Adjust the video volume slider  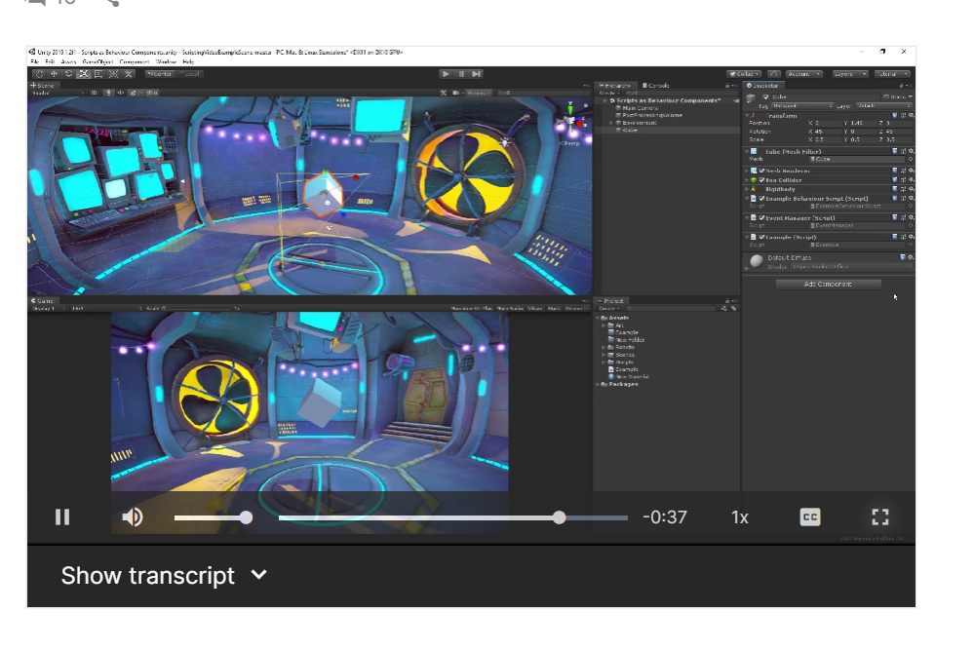(214, 517)
